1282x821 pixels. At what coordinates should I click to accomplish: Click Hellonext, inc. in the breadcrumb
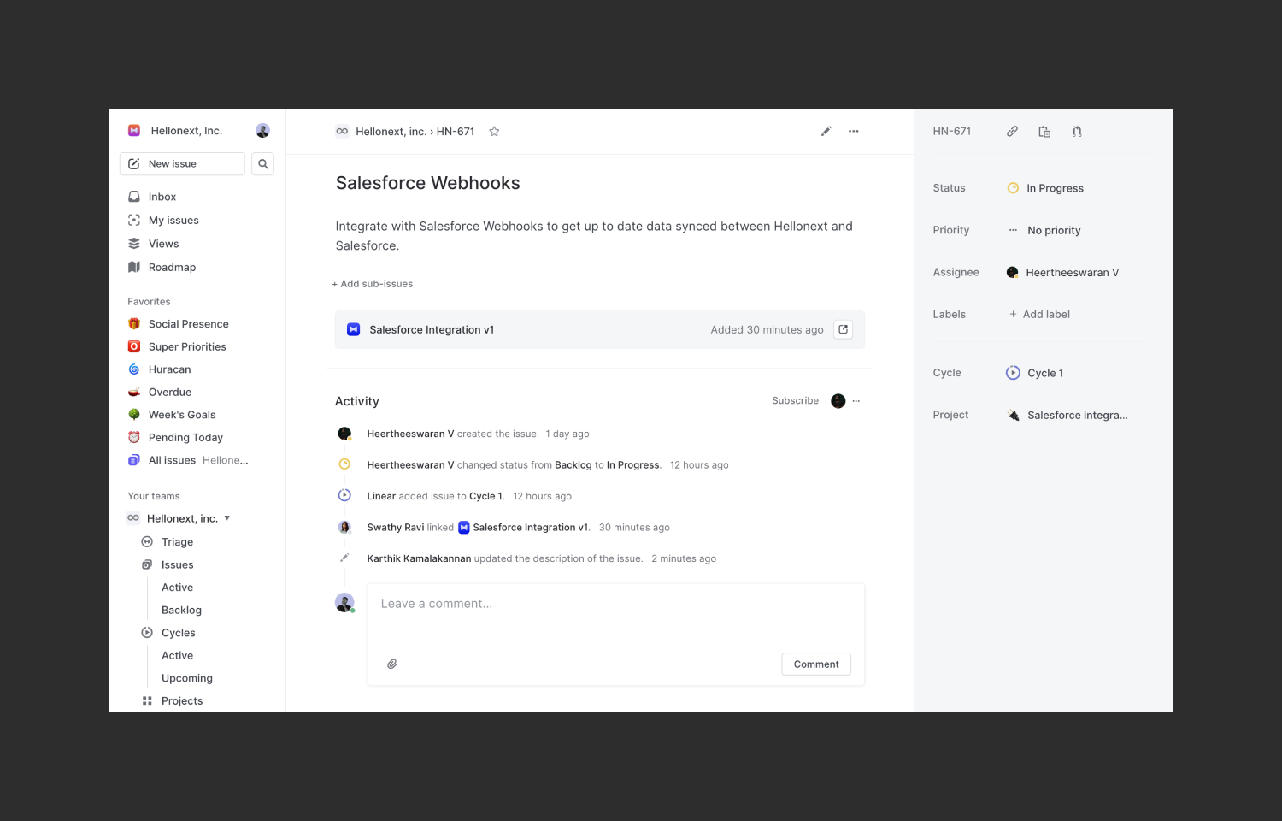point(391,132)
